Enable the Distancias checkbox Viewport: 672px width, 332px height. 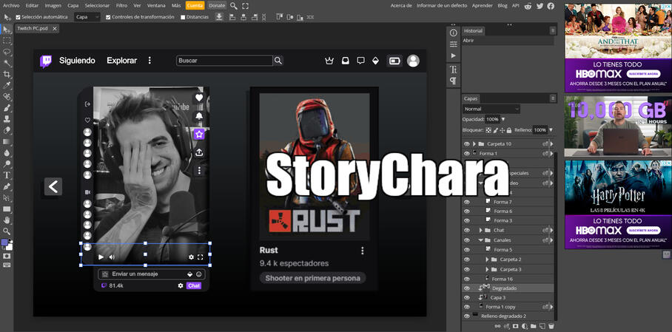(184, 17)
